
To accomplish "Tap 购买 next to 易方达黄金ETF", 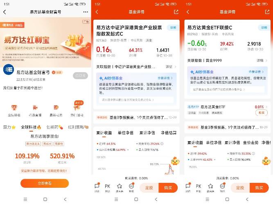I will click(x=261, y=113).
